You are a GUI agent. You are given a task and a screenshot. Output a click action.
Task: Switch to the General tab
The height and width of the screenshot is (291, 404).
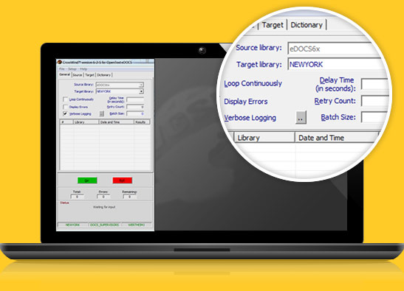[x=64, y=74]
